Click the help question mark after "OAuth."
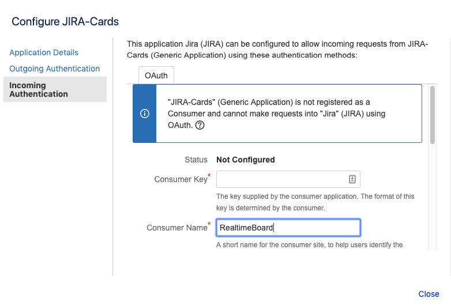Viewport: 451px width, 306px height. tap(200, 126)
